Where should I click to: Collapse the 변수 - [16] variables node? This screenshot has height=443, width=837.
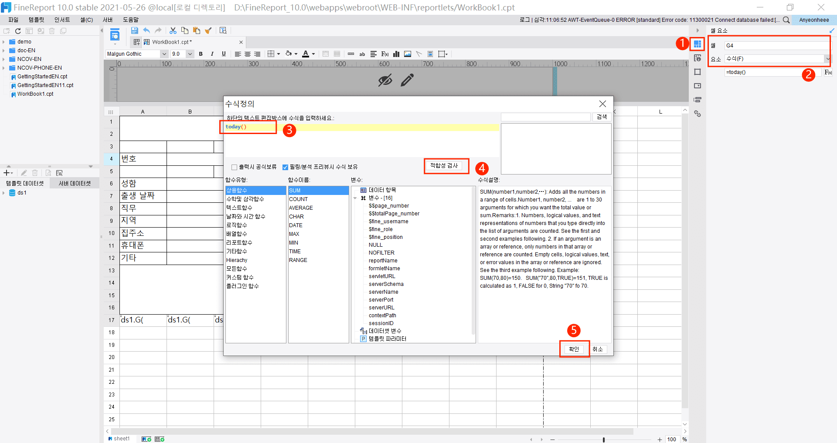tap(355, 198)
